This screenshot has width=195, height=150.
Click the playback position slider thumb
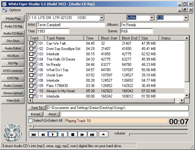(33, 127)
